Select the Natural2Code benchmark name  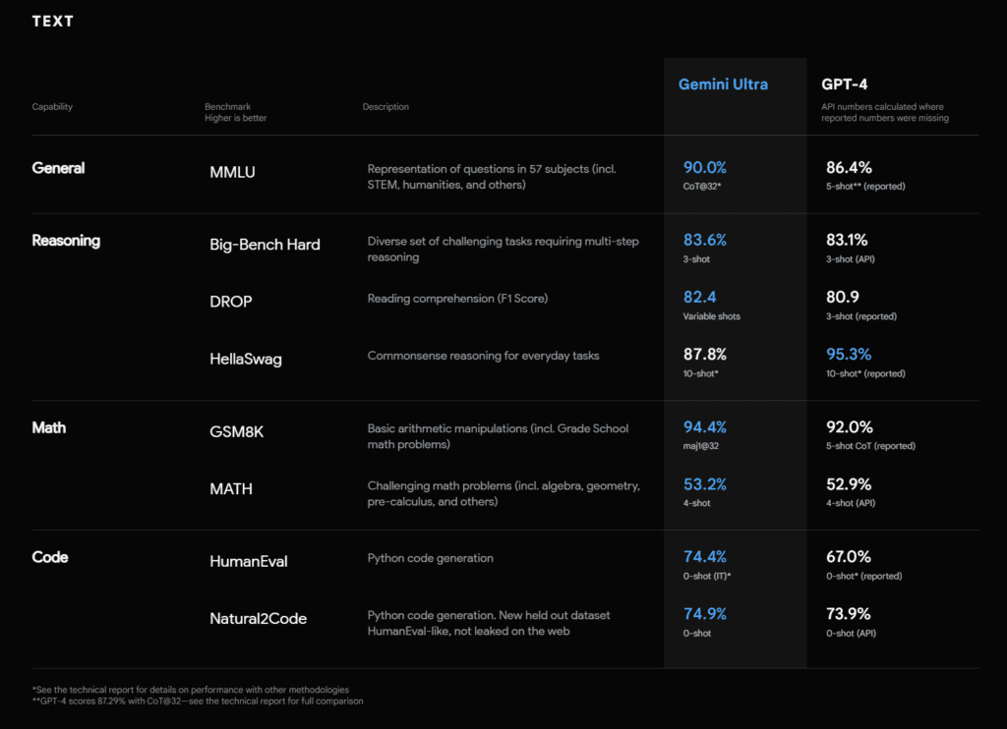[x=258, y=619]
